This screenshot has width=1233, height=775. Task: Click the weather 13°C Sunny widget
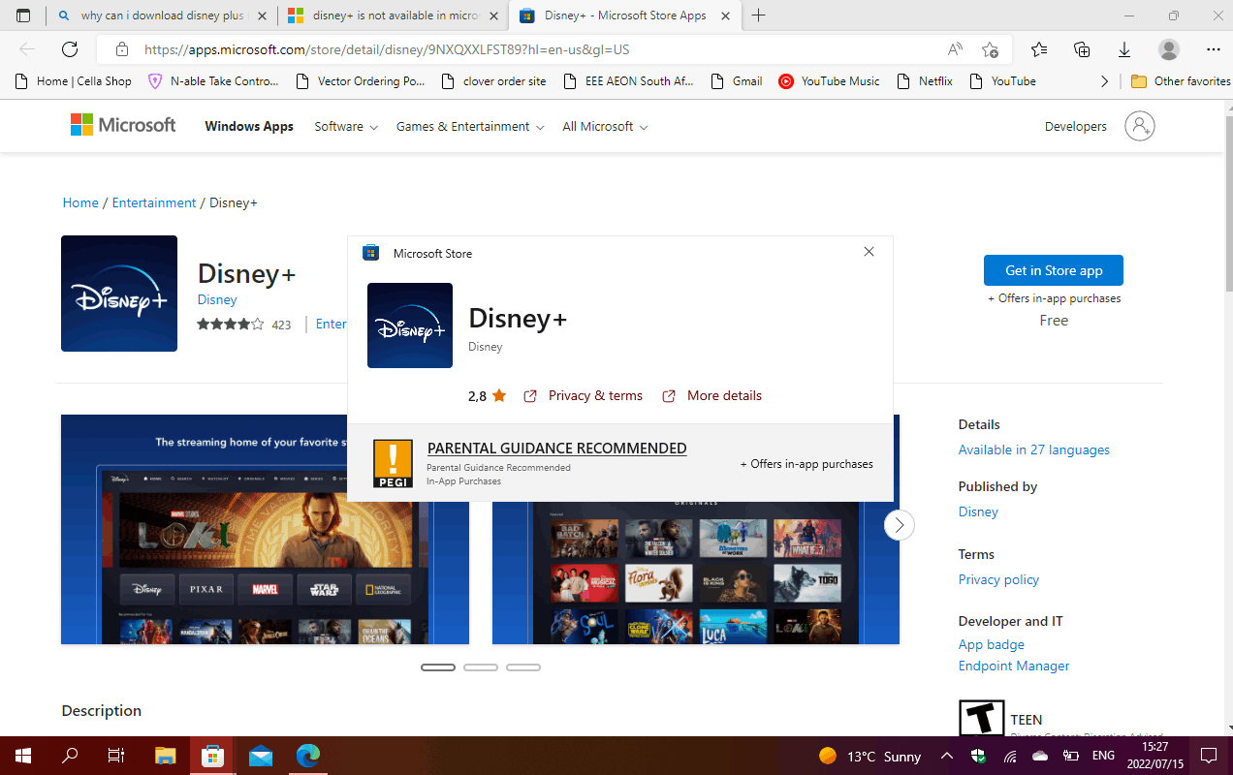[x=869, y=757]
